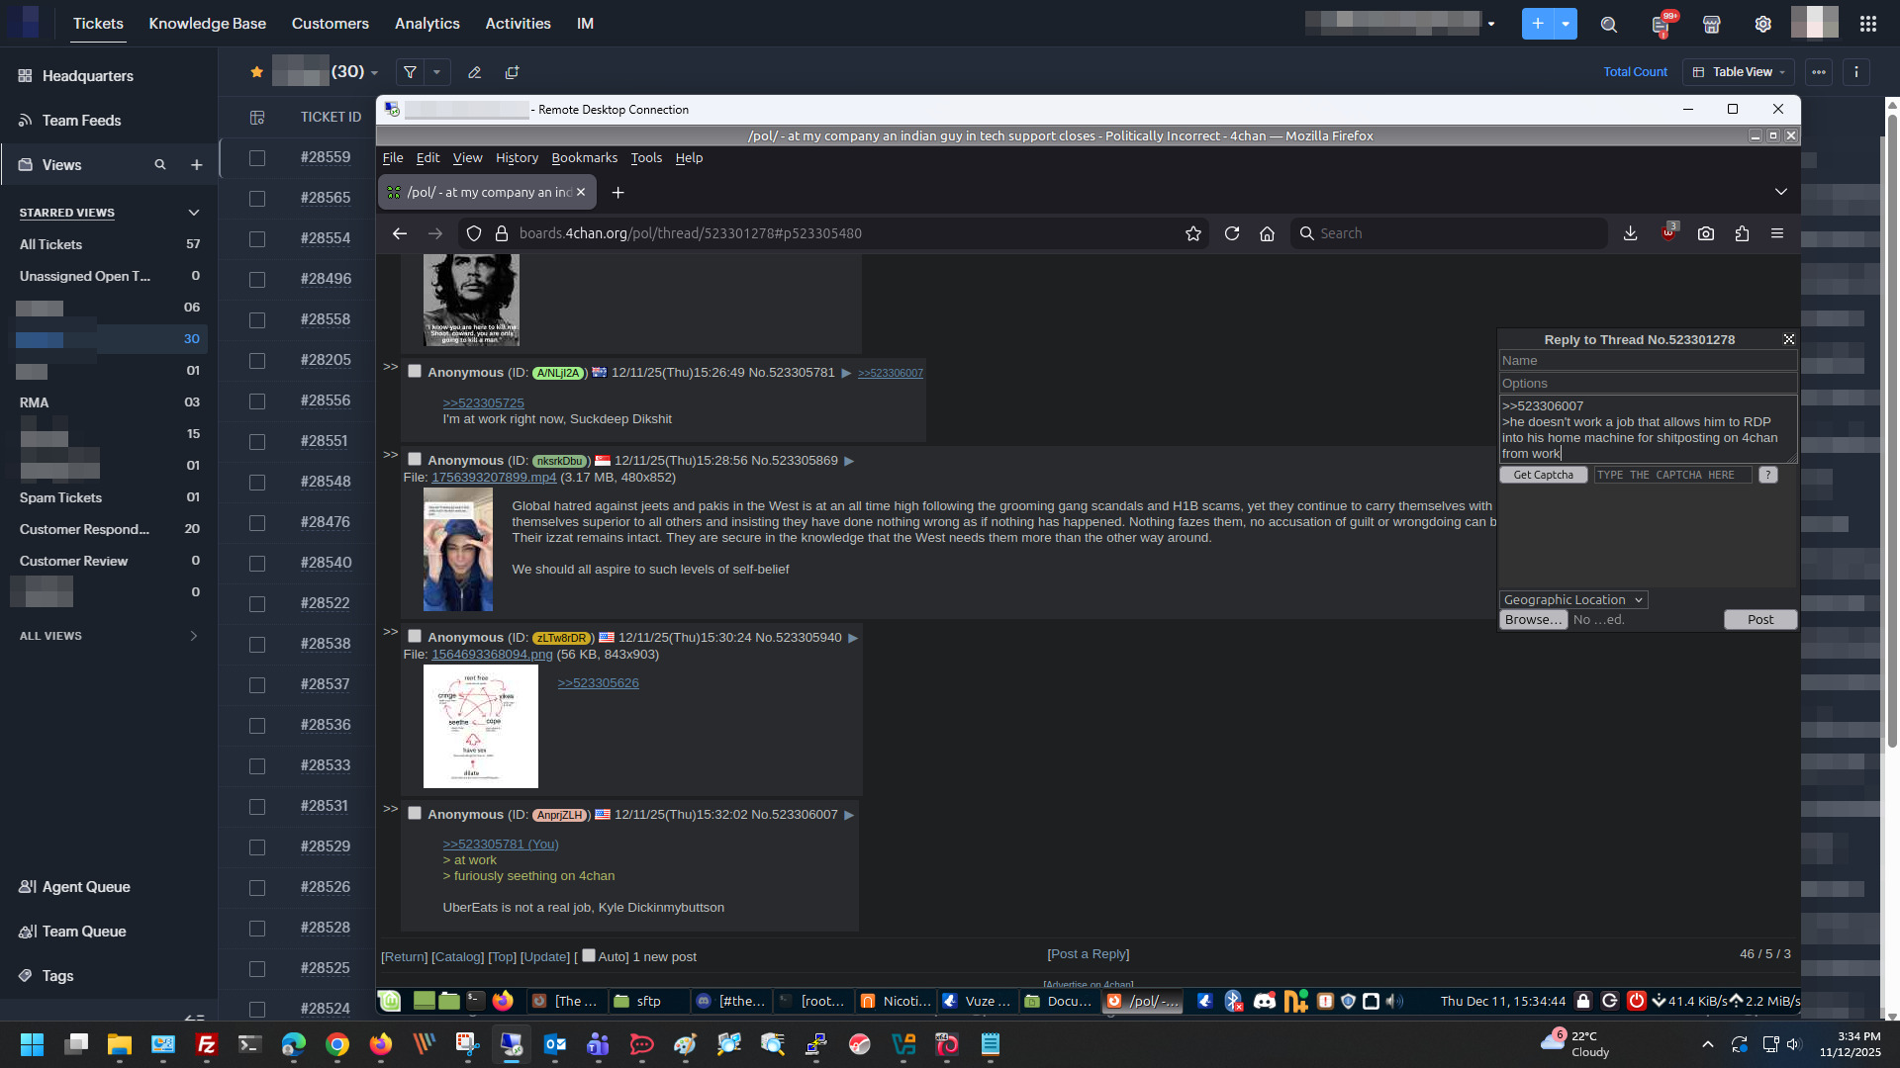
Task: Bookmark page with star icon in URL bar
Action: [1193, 233]
